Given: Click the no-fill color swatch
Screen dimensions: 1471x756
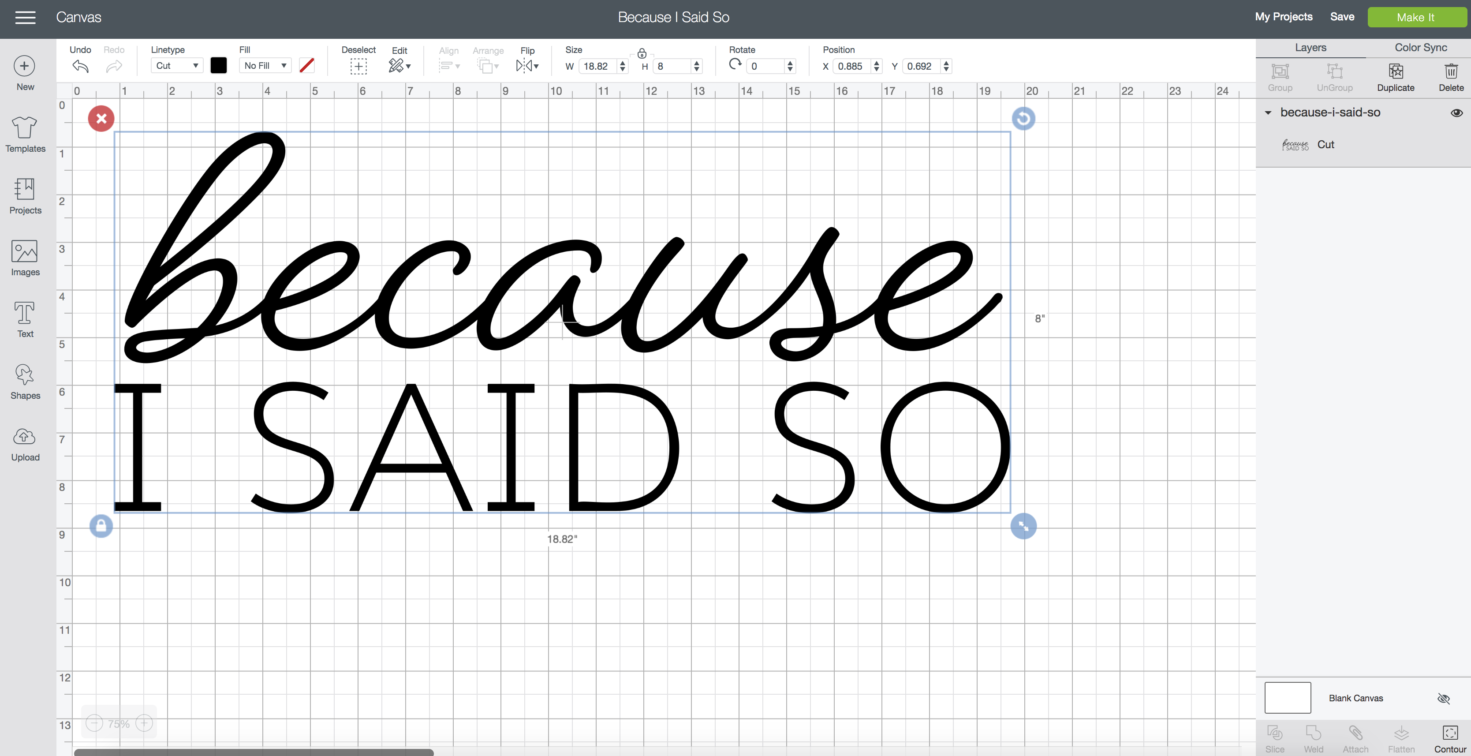Looking at the screenshot, I should [x=306, y=66].
